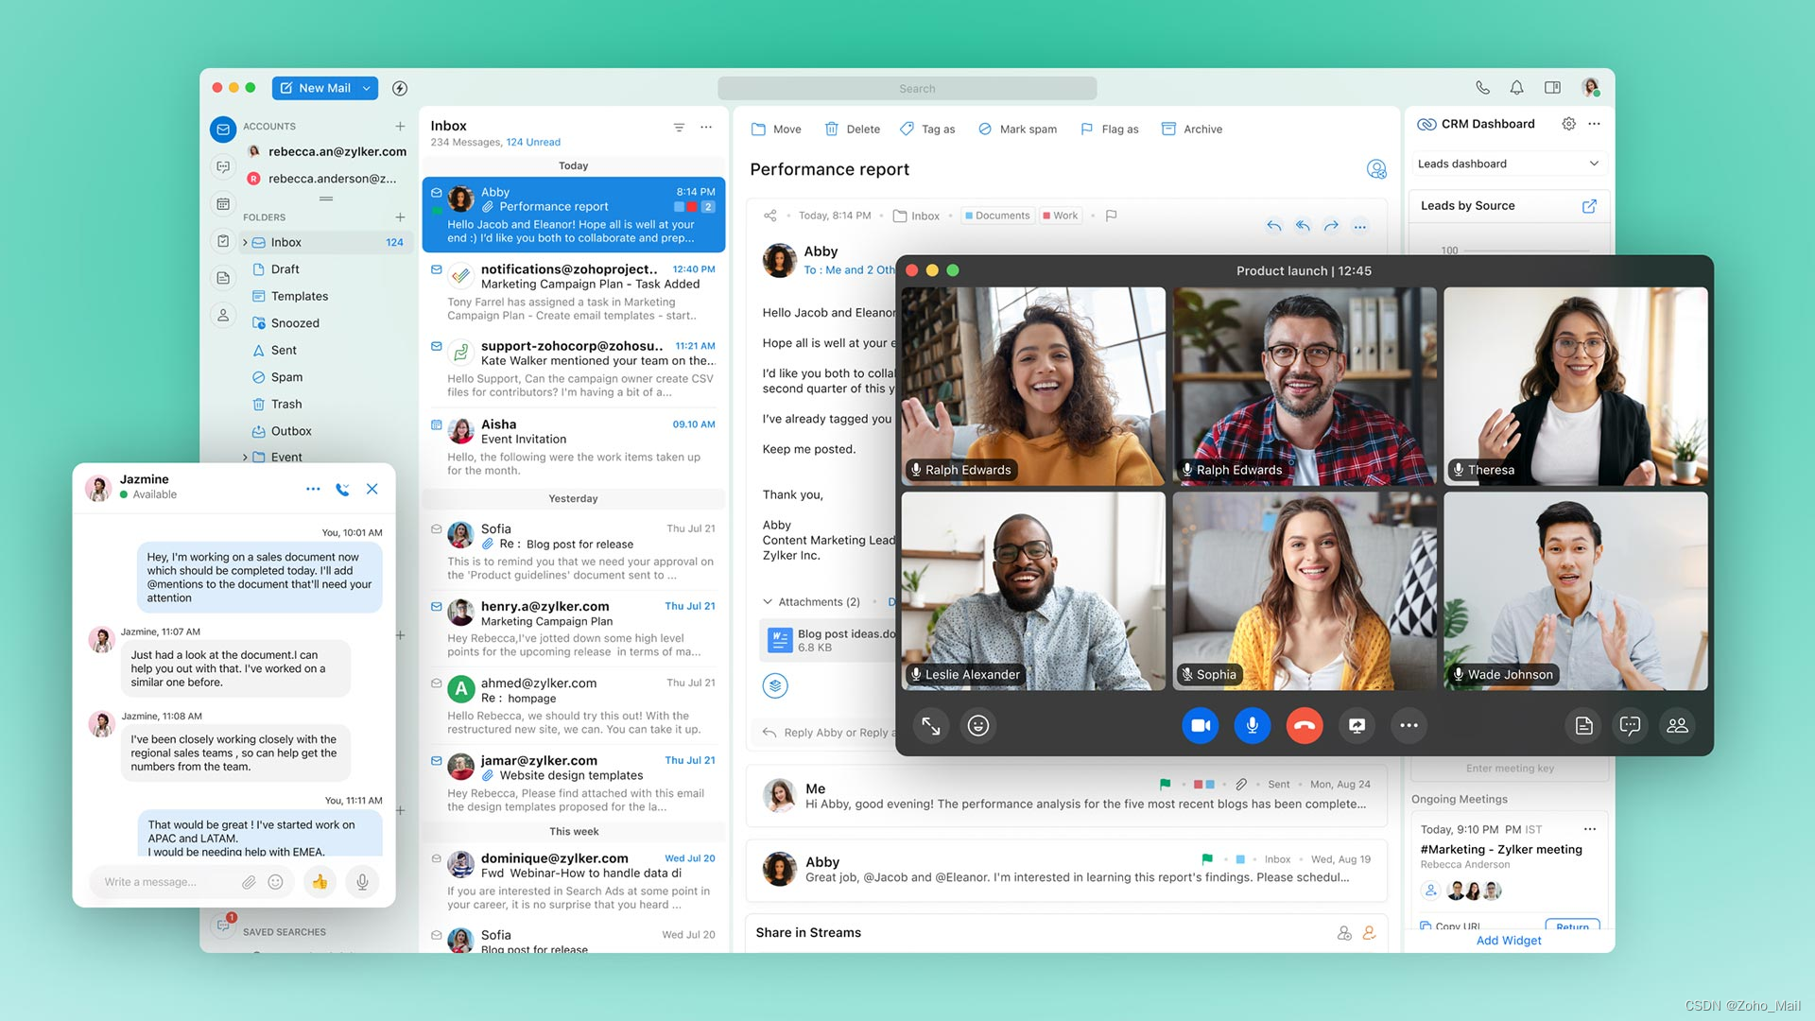Click the red Work tag color
1815x1021 pixels.
pyautogui.click(x=1046, y=216)
